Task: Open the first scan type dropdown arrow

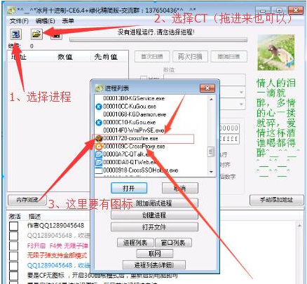Action: click(x=242, y=93)
